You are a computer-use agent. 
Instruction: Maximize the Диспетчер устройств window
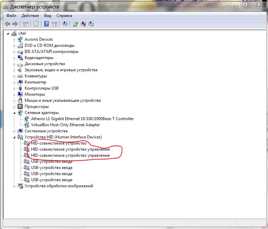click(245, 5)
